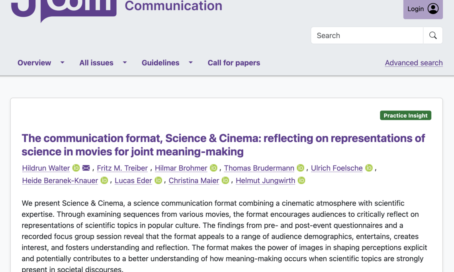Click the Practice Insight badge
The image size is (454, 272).
(406, 115)
